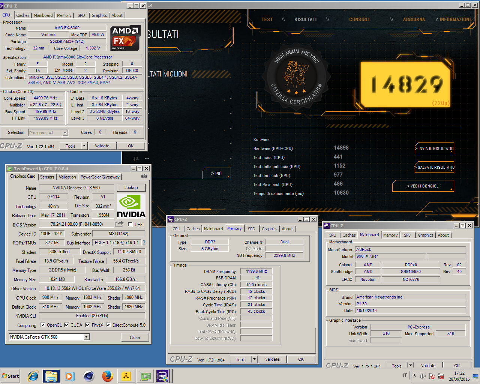Open CPU-Z Memory window title bar icon

[171, 219]
